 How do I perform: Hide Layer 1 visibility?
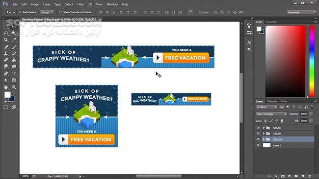tap(258, 145)
